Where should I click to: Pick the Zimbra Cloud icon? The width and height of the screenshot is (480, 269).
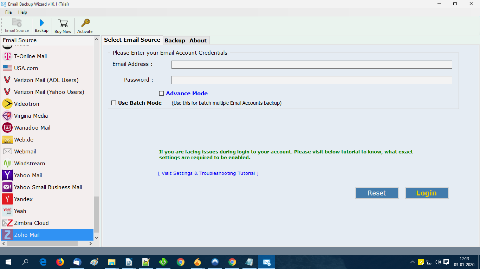7,223
